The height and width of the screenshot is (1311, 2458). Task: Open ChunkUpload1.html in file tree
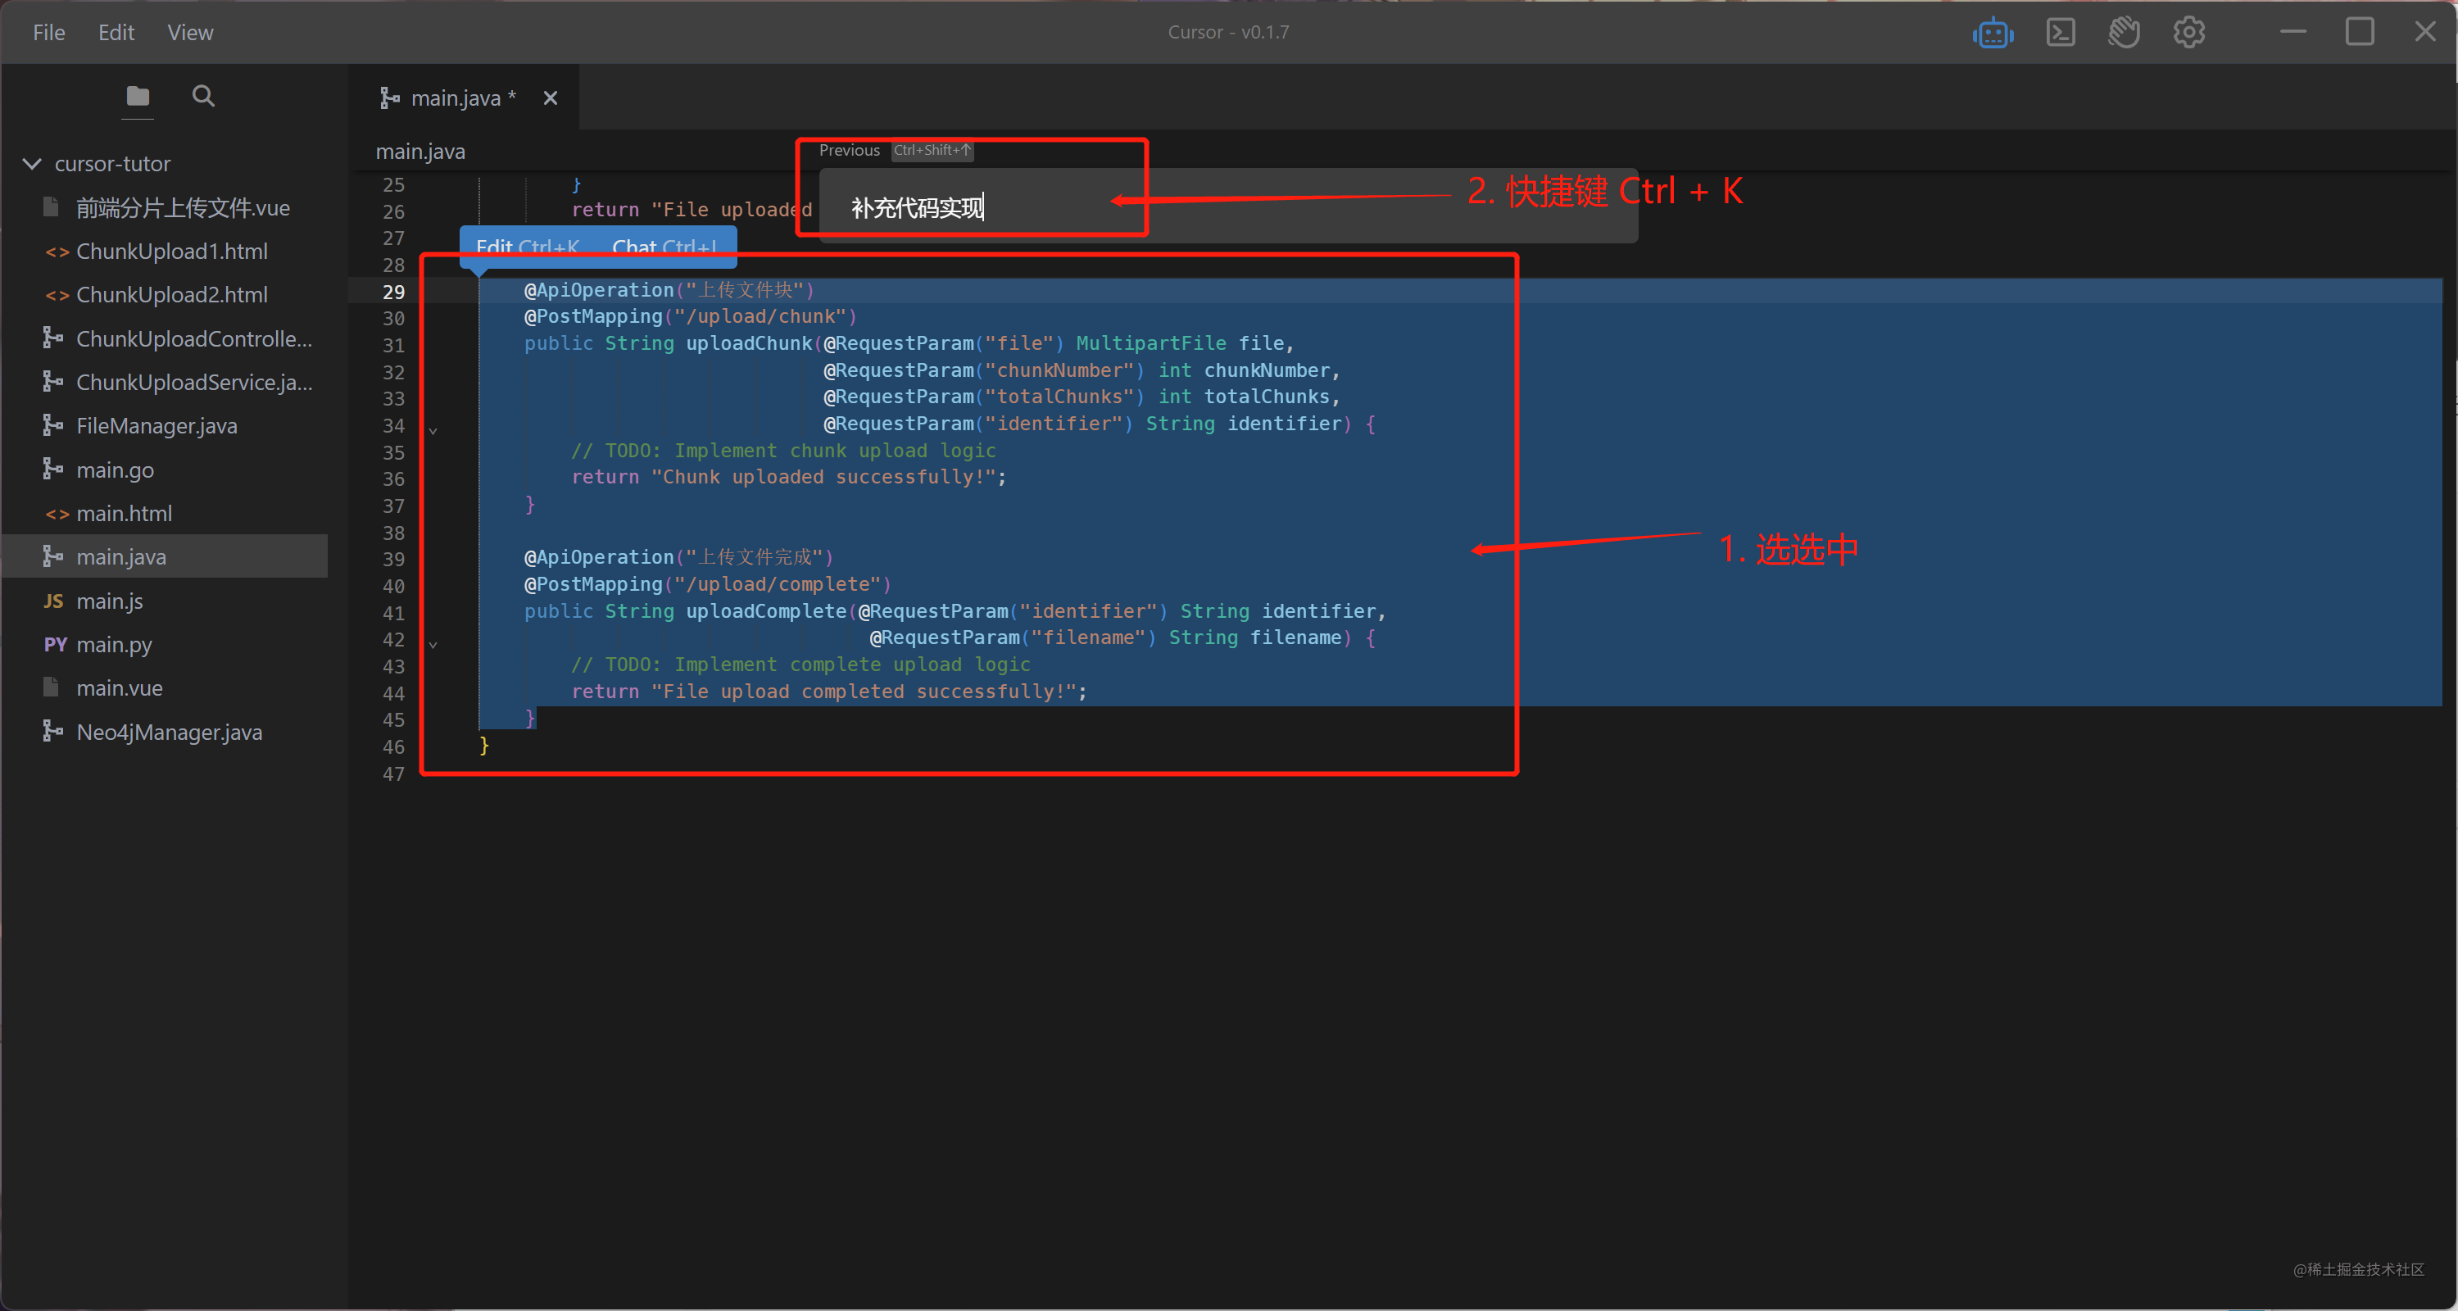tap(172, 252)
